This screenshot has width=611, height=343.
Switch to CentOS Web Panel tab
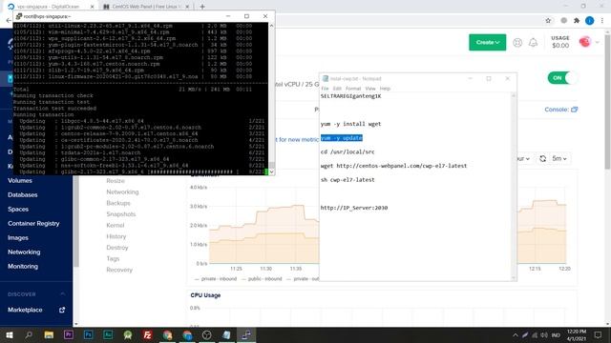click(x=147, y=7)
